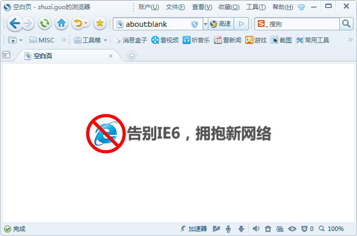
Task: Click 看视频 video button
Action: pos(165,40)
